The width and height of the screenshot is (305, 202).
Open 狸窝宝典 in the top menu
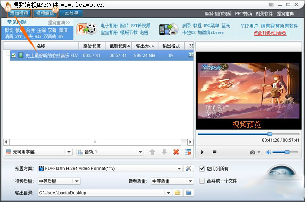[x=285, y=14]
